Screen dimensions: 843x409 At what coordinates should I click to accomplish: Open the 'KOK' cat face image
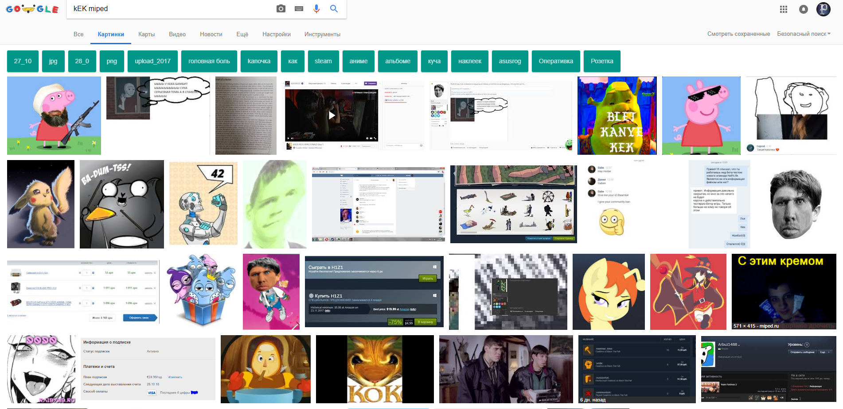coord(375,369)
